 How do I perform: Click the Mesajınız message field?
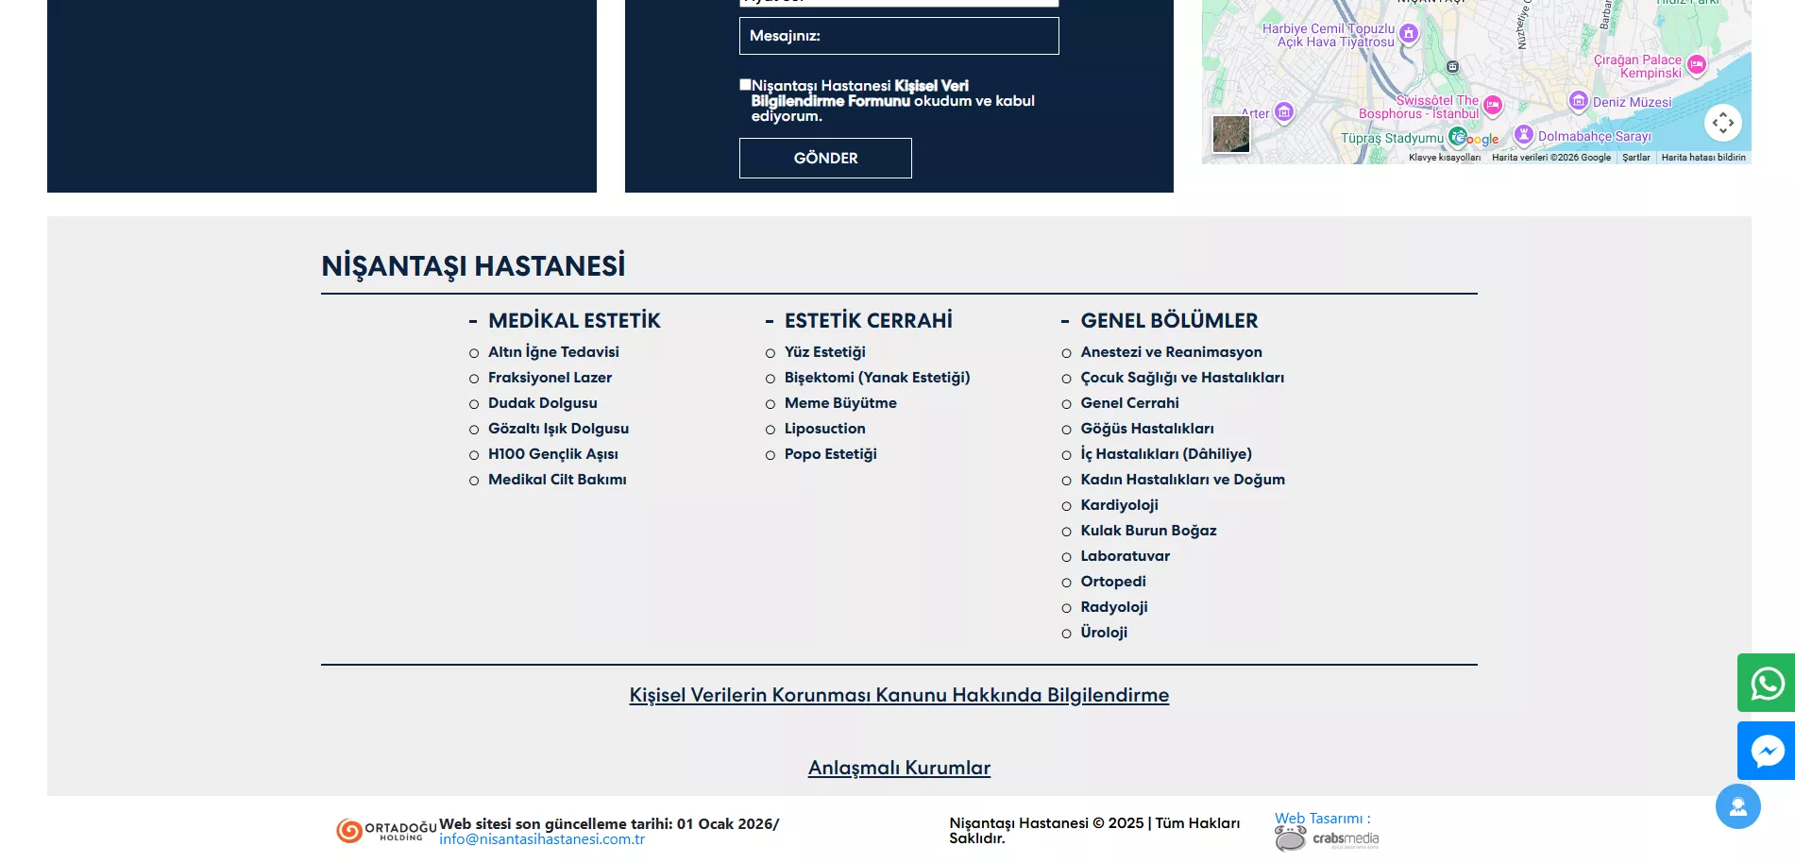click(x=898, y=36)
